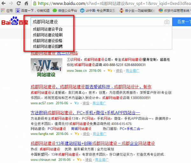Click 商业推广 on the fangfa.net result
The height and width of the screenshot is (163, 191).
pos(100,134)
